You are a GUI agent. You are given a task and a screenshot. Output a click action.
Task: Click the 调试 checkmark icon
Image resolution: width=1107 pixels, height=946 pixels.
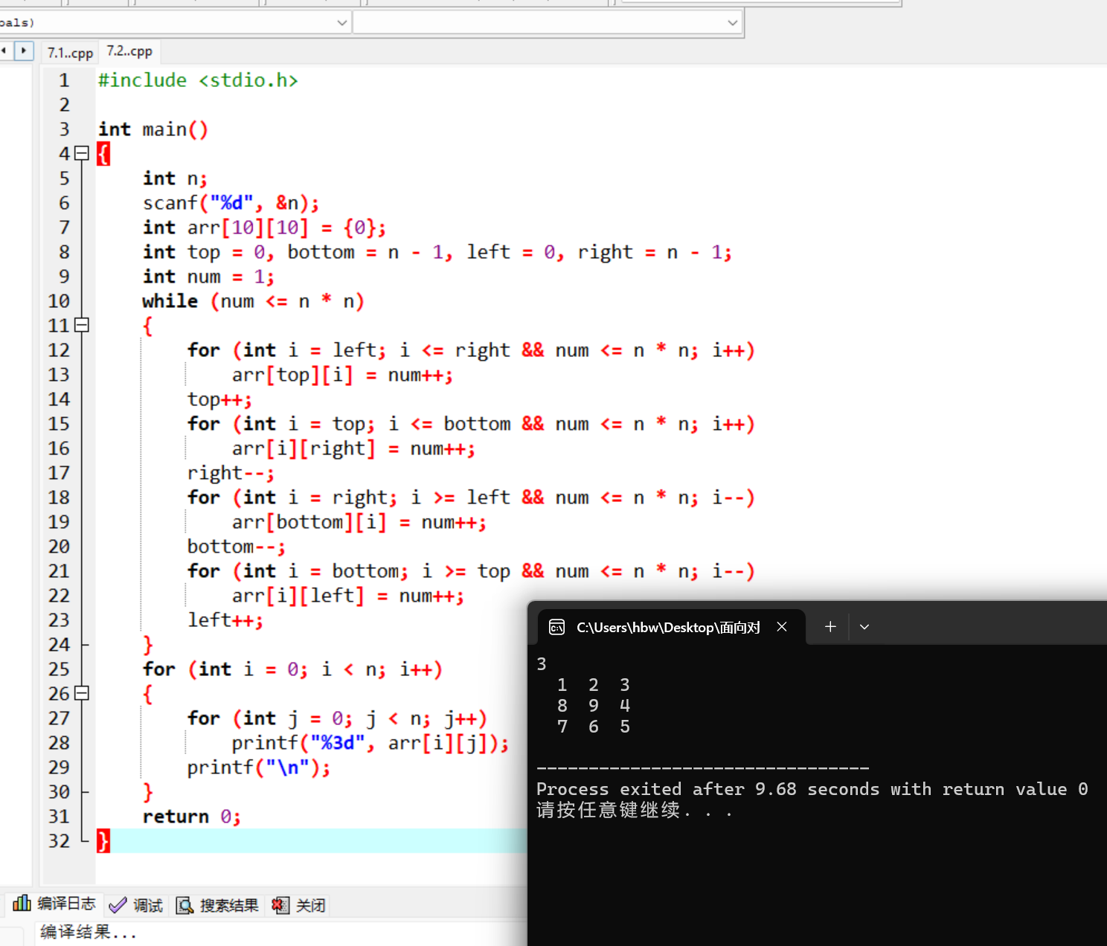(118, 905)
